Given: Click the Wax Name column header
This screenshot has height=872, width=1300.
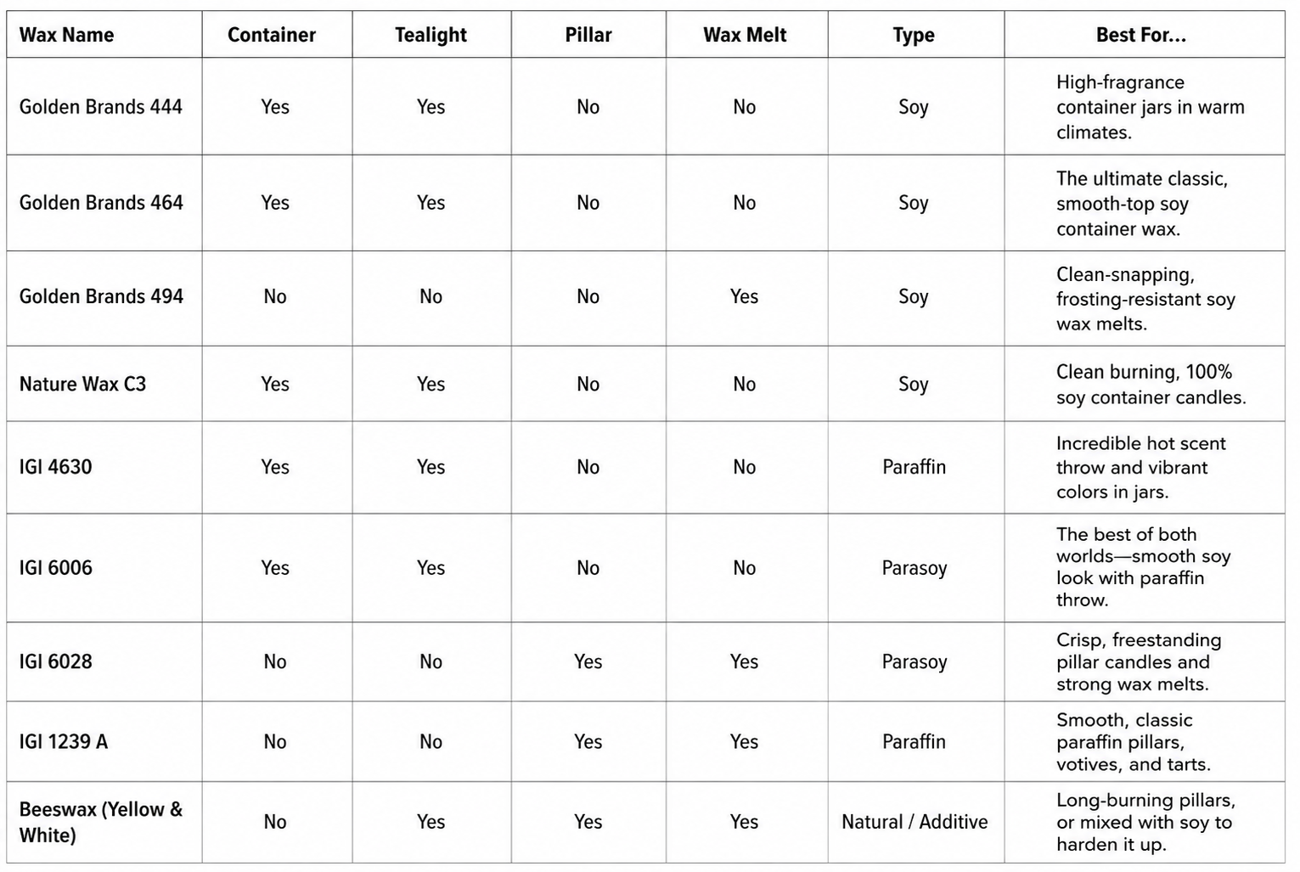Looking at the screenshot, I should click(66, 35).
